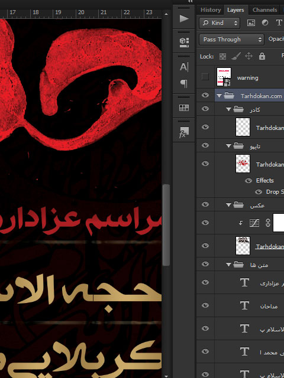Screen dimensions: 284x378
Task: Switch to the Channels tab
Action: pos(264,10)
